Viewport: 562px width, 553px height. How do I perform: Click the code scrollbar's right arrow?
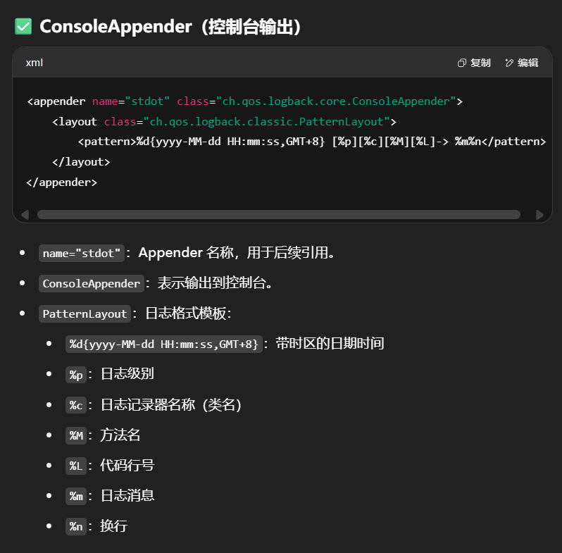[x=539, y=214]
